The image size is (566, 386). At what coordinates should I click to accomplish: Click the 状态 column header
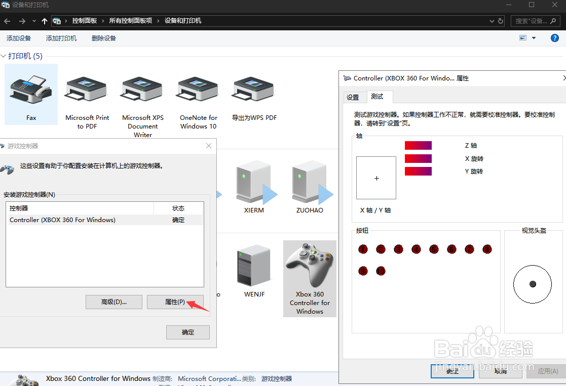[x=178, y=208]
